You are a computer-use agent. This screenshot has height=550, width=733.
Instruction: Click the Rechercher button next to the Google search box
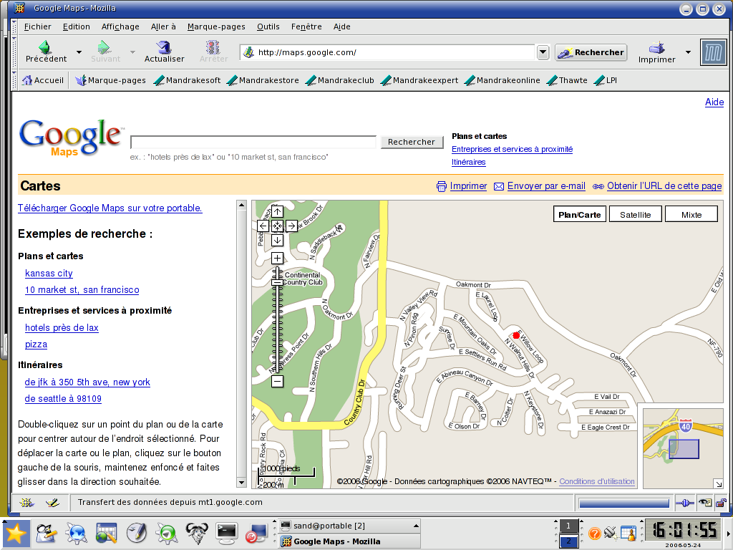pos(412,142)
